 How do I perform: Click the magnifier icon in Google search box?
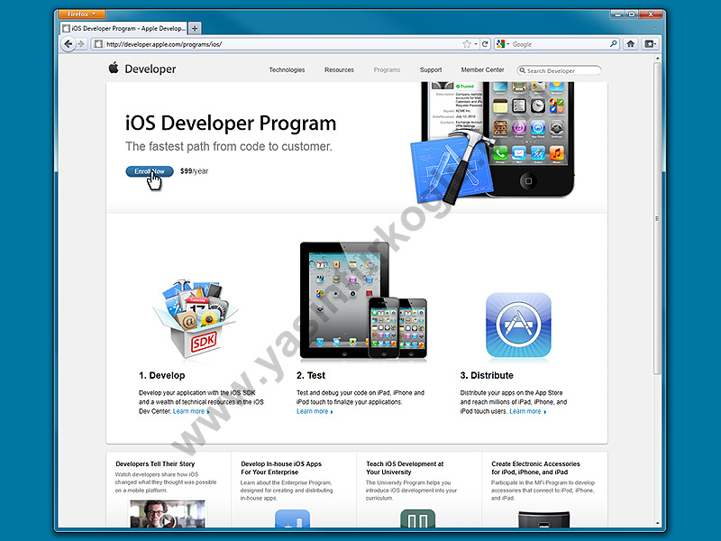pos(614,43)
